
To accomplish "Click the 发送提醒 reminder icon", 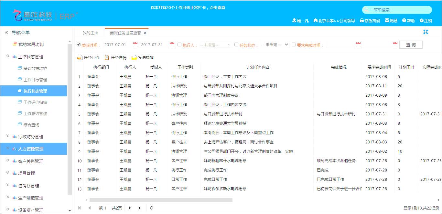I will pyautogui.click(x=134, y=58).
